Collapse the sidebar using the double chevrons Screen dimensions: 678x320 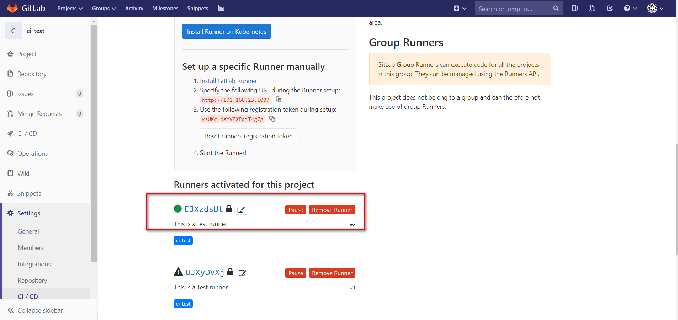click(11, 310)
